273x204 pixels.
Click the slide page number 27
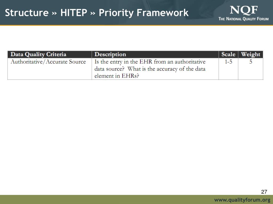click(x=264, y=192)
